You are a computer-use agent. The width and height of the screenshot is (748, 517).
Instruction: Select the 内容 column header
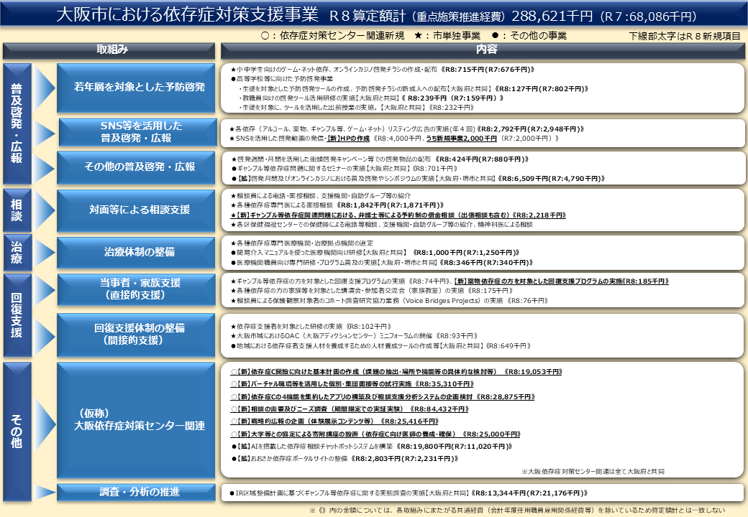coord(486,50)
